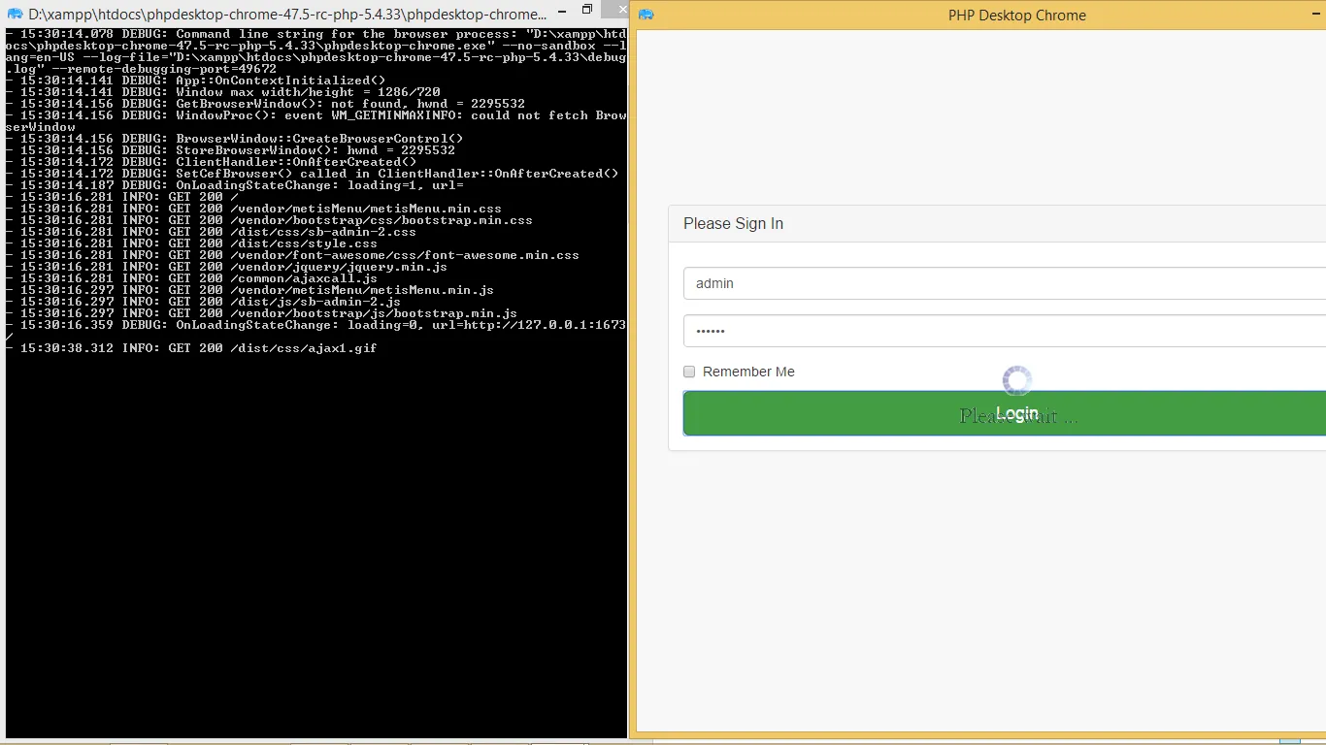Click the console window's title bar icon
1326x745 pixels.
tap(15, 14)
